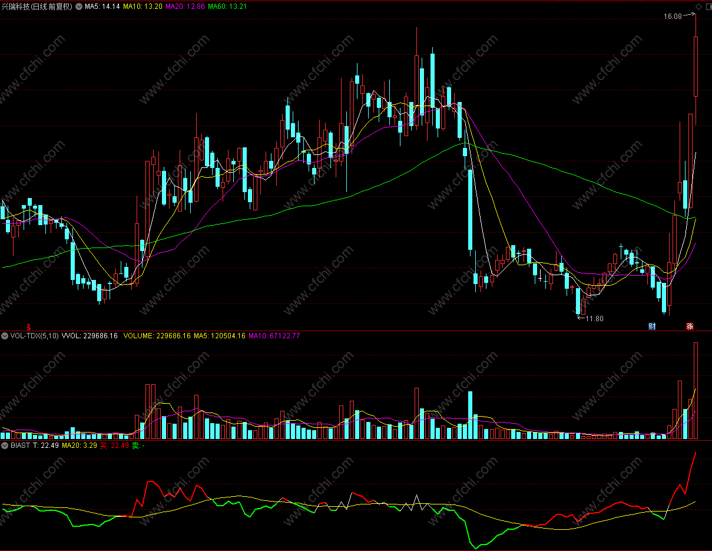
Task: Click the T: 22.49 value
Action: (46, 446)
